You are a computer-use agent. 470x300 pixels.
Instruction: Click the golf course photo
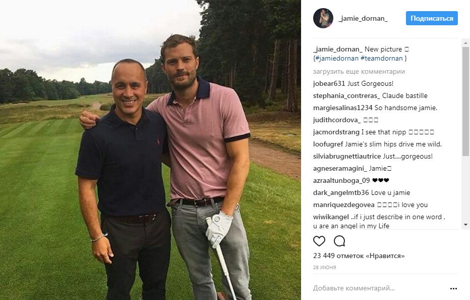(x=150, y=150)
